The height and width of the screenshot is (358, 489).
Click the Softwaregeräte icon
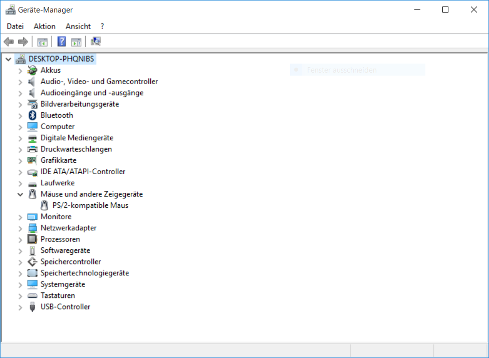32,250
